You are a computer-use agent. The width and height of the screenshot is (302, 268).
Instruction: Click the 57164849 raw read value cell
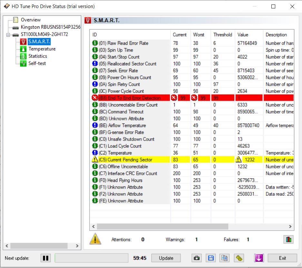click(x=247, y=43)
